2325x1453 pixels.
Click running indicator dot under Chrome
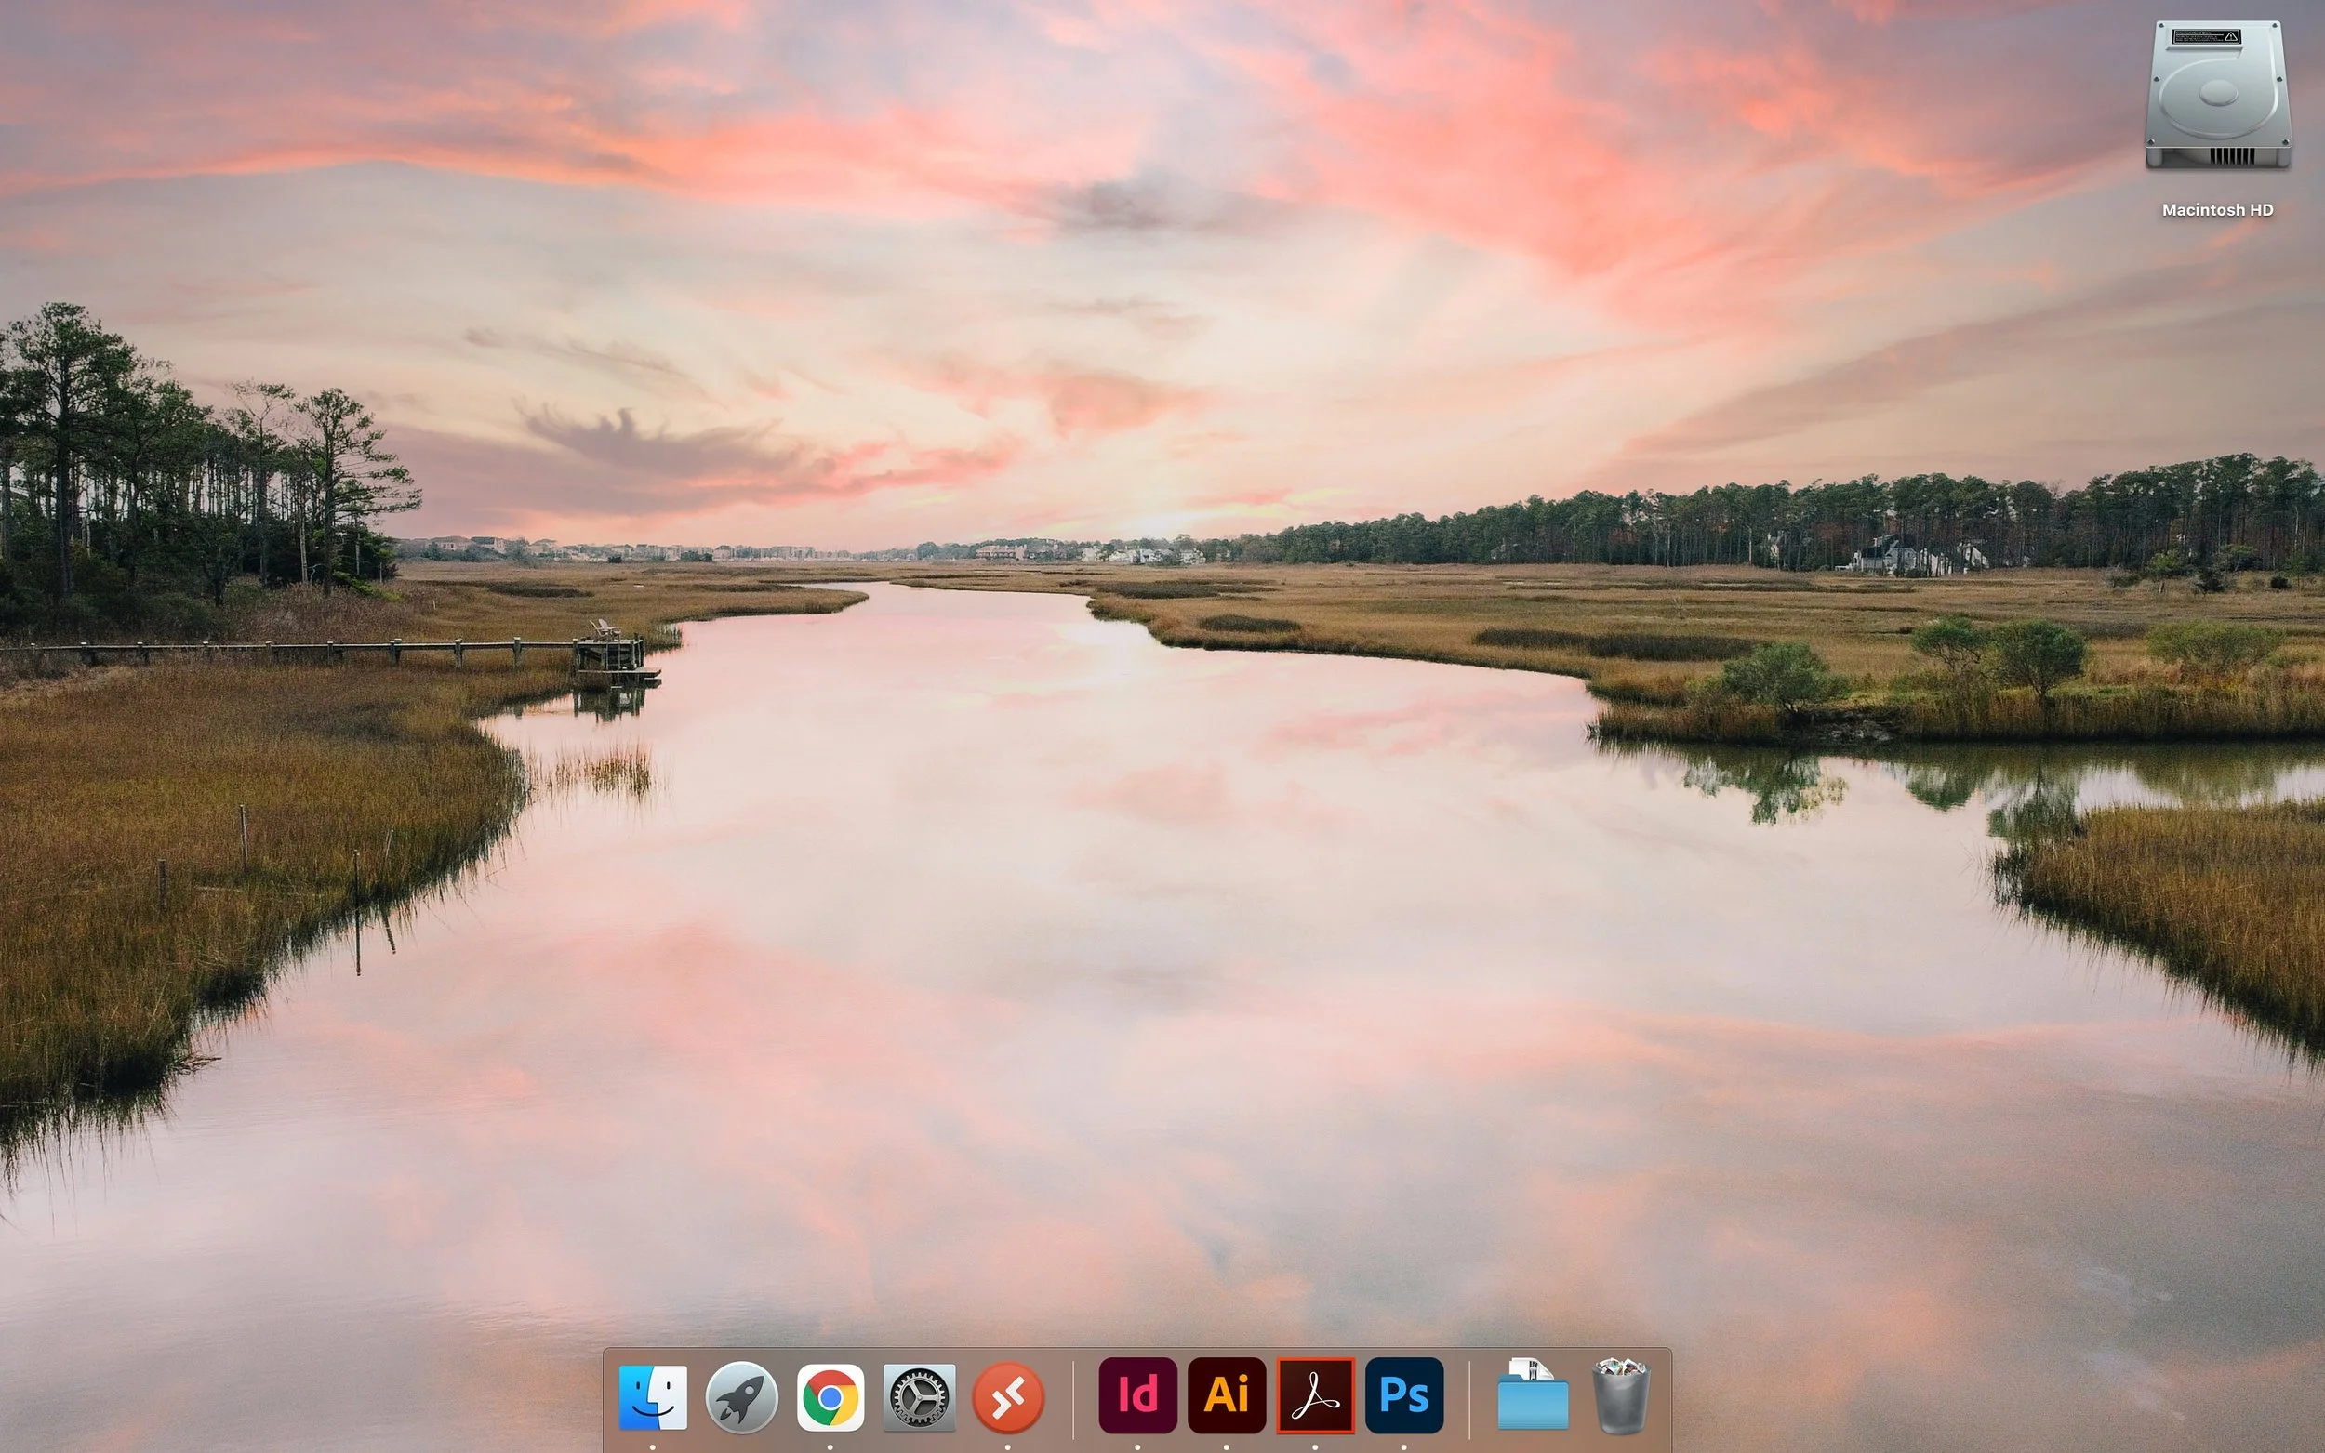pyautogui.click(x=830, y=1446)
